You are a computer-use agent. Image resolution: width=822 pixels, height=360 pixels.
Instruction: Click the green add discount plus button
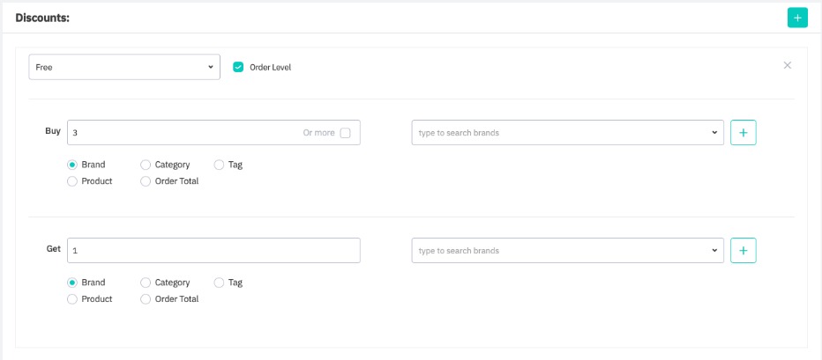(x=797, y=18)
